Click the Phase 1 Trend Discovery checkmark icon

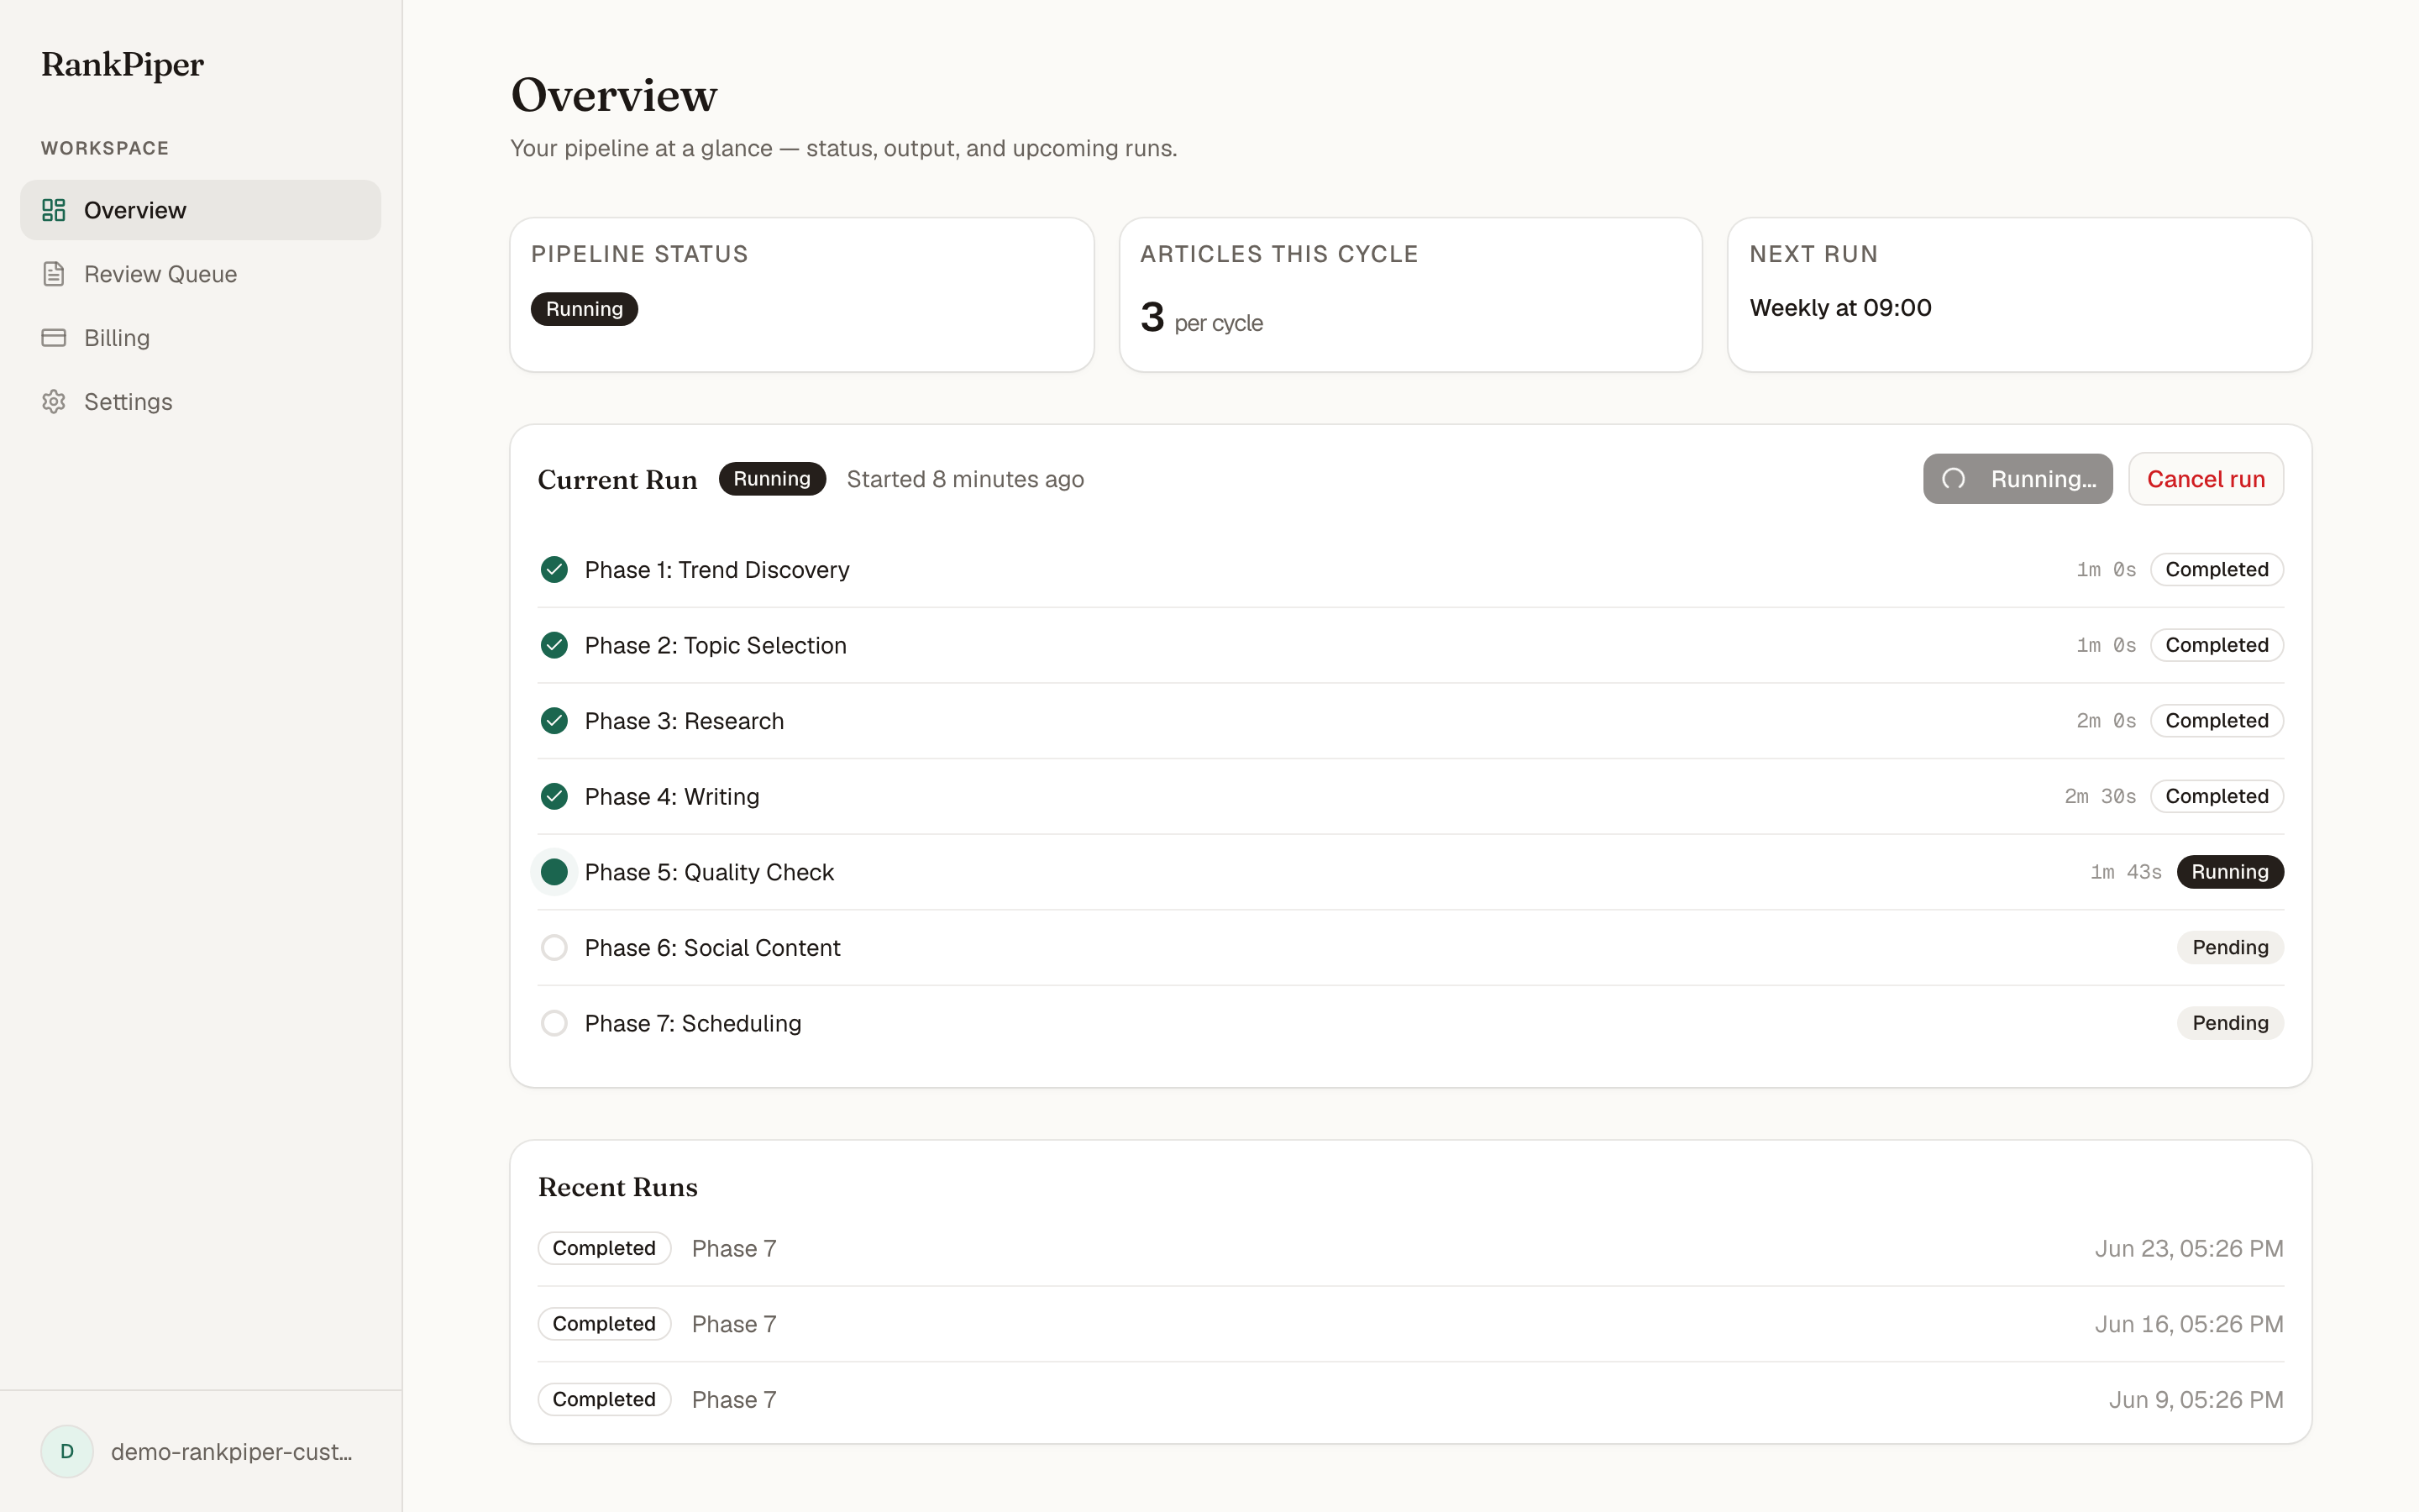coord(554,569)
